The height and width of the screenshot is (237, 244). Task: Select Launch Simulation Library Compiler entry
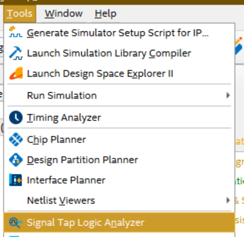pos(109,53)
